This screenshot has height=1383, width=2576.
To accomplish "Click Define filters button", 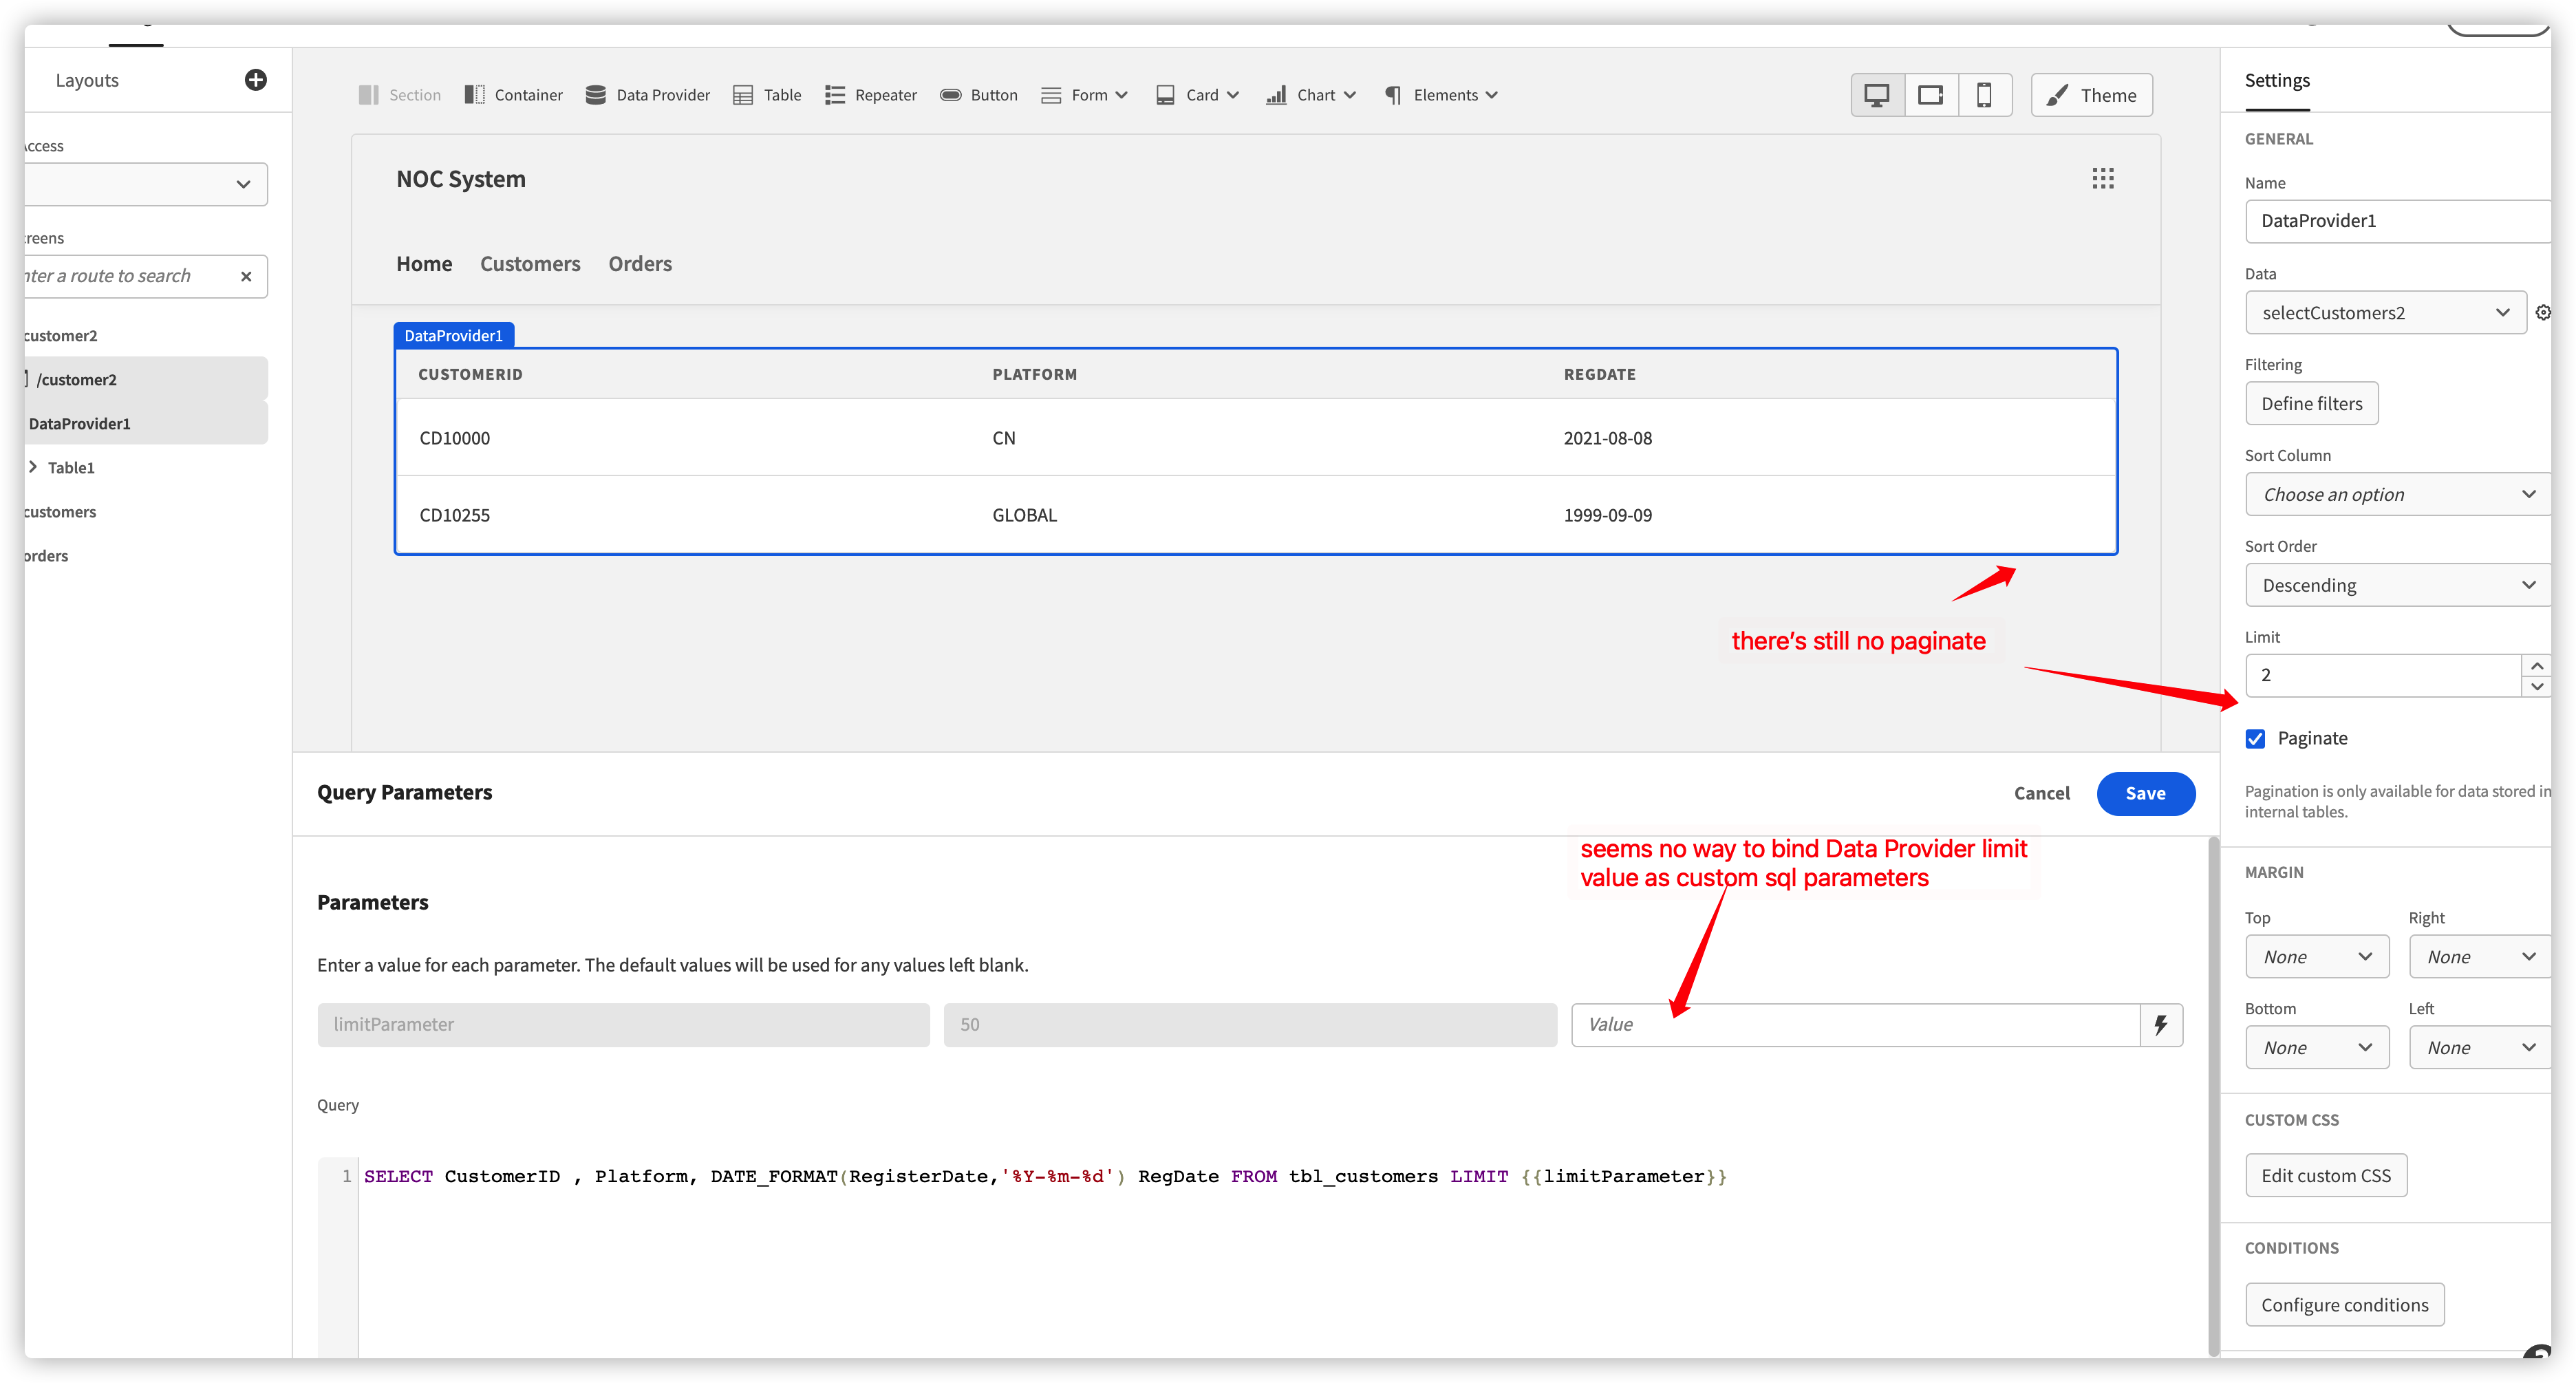I will click(x=2311, y=403).
